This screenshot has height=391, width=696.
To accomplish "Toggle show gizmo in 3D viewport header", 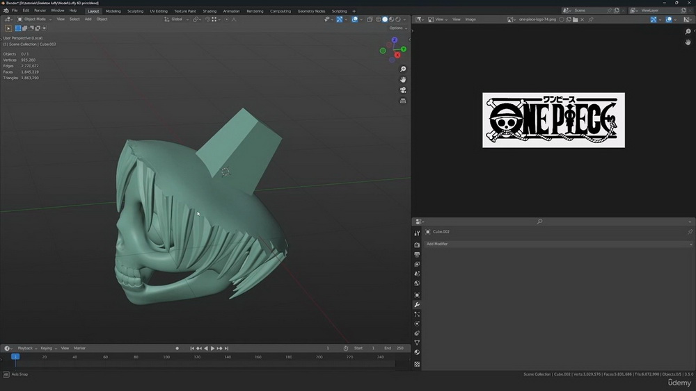I will tap(340, 19).
